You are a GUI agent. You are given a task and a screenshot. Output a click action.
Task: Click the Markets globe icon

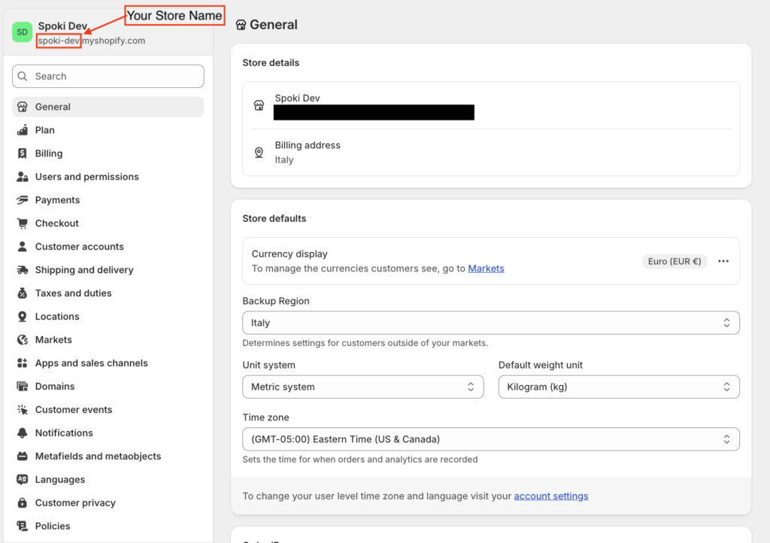tap(22, 340)
